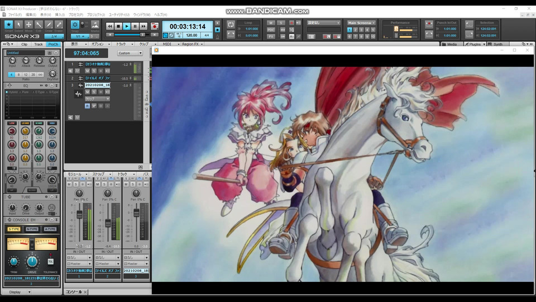
Task: Toggle the PDC override button
Action: [271, 30]
